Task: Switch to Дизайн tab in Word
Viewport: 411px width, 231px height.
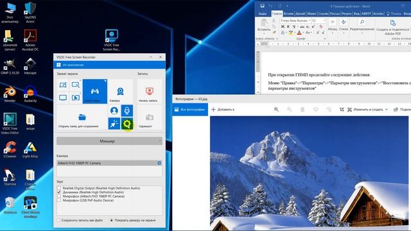Action: [x=300, y=13]
